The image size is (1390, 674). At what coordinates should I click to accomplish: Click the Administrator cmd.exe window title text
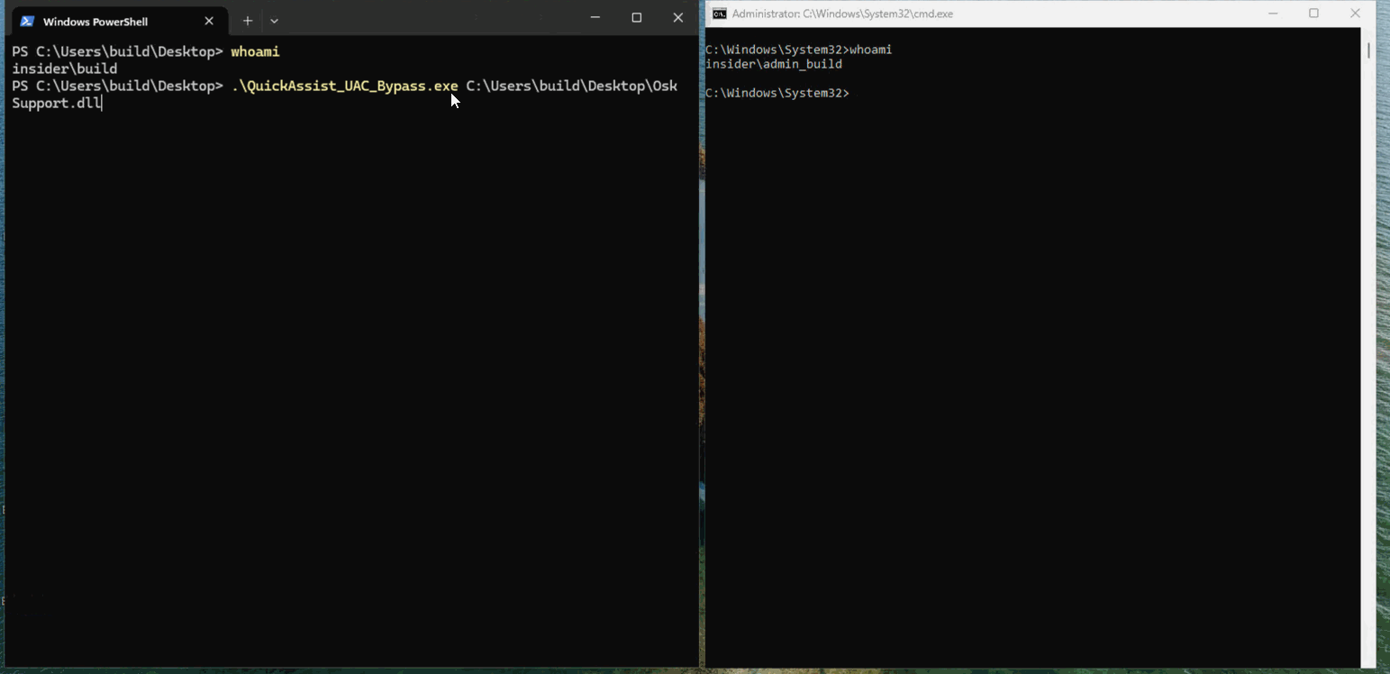pyautogui.click(x=842, y=14)
